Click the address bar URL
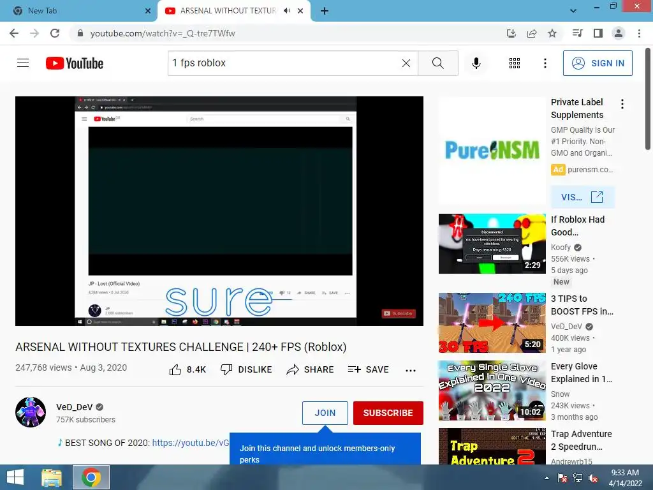 [163, 33]
